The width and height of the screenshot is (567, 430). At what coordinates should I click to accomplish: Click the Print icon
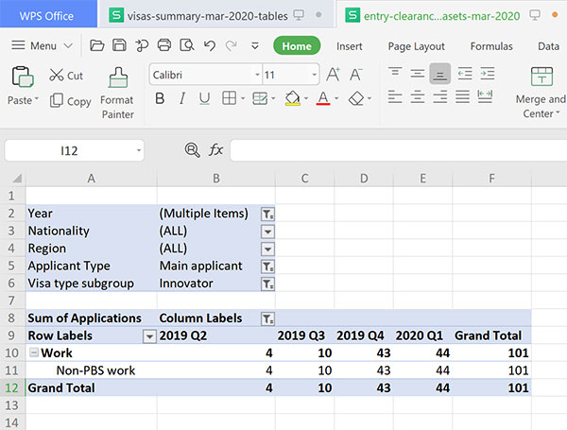tap(164, 45)
